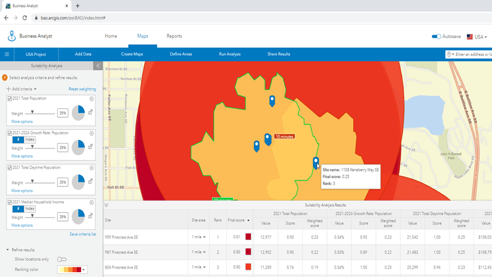492x277 pixels.
Task: Click the Business Analyst logo icon
Action: [x=11, y=36]
